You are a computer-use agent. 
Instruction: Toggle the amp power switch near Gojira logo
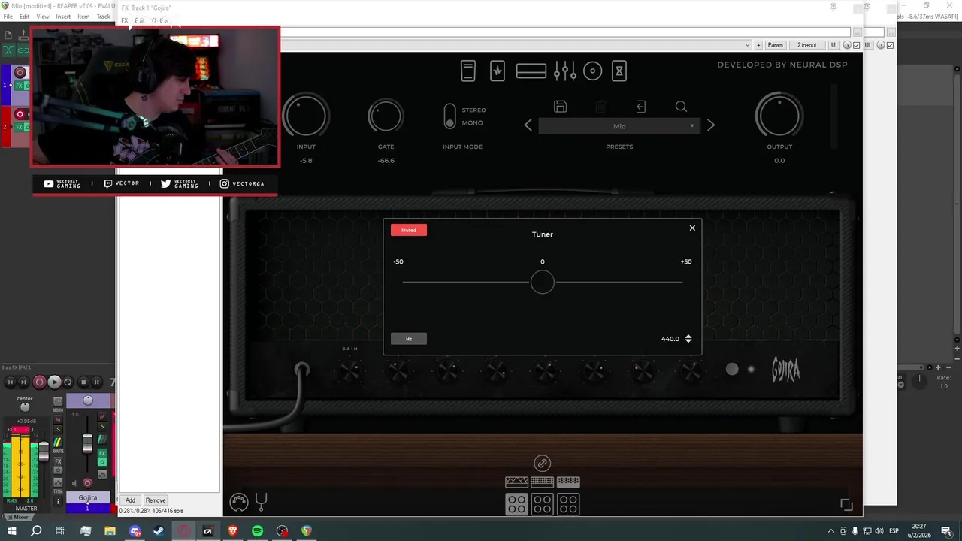(x=732, y=369)
